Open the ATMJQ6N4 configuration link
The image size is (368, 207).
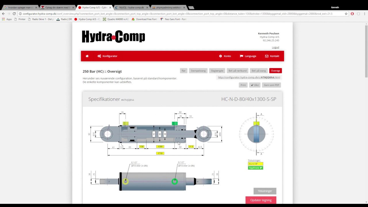point(249,77)
